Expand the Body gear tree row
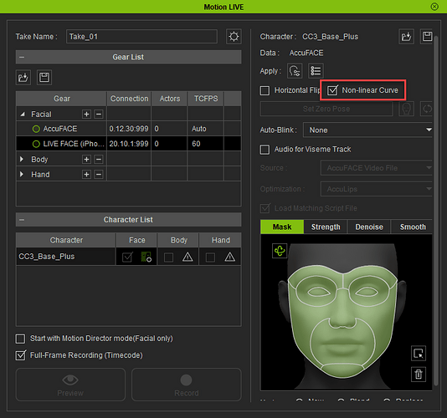 tap(22, 159)
